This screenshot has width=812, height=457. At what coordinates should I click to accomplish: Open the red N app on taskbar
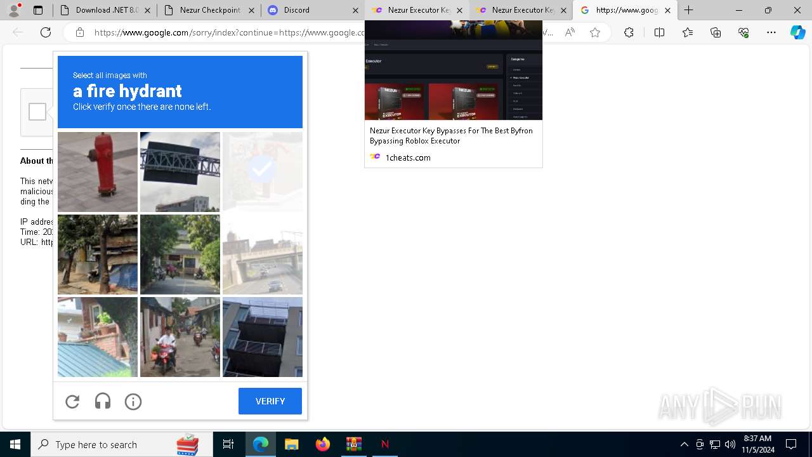(x=384, y=444)
